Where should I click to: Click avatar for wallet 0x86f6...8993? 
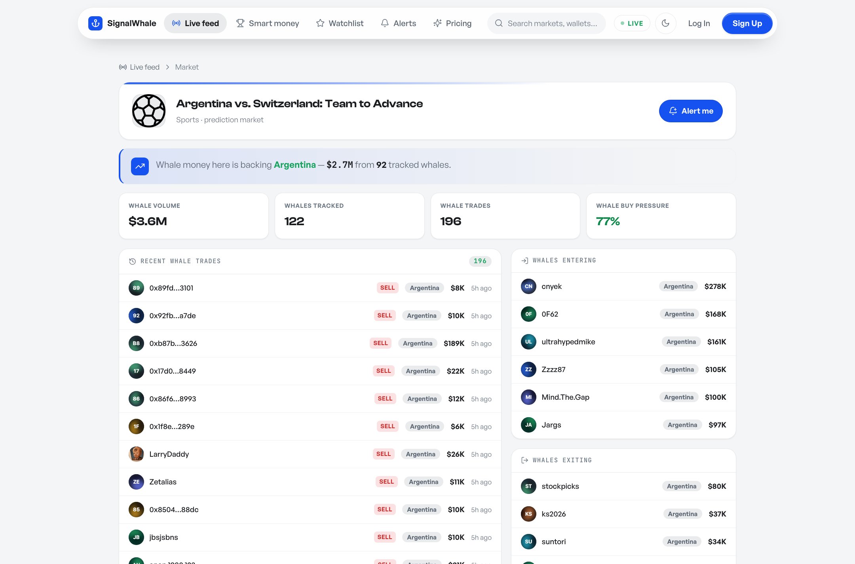click(x=136, y=399)
